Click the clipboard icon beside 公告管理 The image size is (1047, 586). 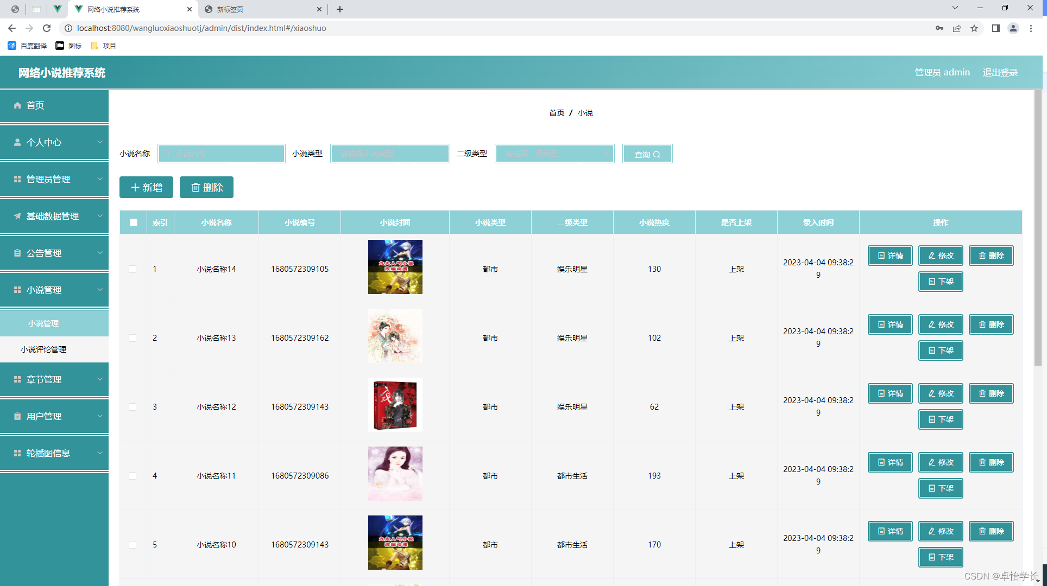[17, 253]
